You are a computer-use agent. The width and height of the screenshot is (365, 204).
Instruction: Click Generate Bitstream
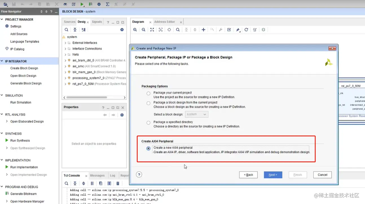click(x=23, y=194)
